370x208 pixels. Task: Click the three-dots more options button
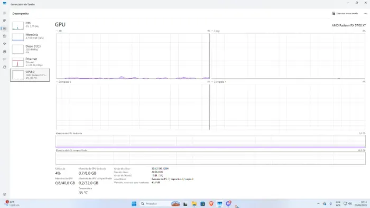point(365,14)
